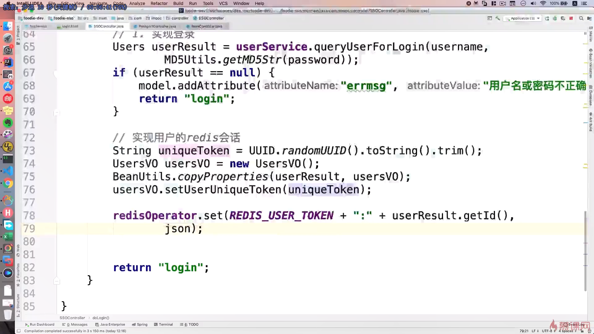
Task: Toggle tool window bars via bottom-left corner icon
Action: click(19, 331)
